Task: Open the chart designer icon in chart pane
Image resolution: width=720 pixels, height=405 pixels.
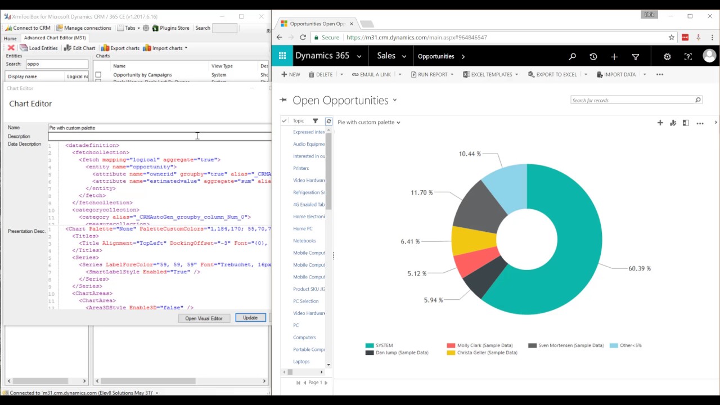Action: pyautogui.click(x=673, y=123)
